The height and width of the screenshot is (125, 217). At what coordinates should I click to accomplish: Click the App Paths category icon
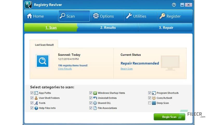pyautogui.click(x=36, y=93)
